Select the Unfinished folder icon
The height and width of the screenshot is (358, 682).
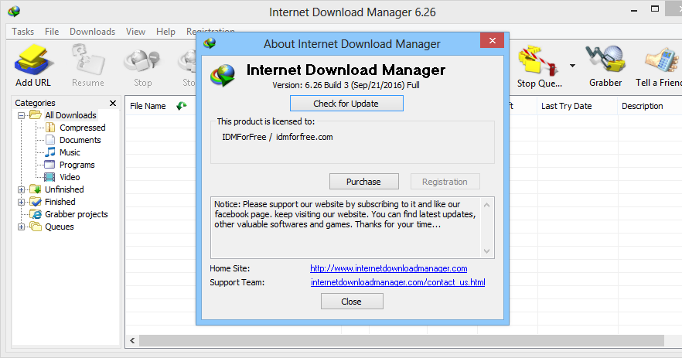(36, 189)
